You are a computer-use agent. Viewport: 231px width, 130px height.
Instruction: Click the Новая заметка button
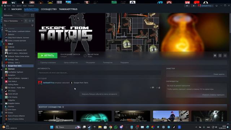(x=219, y=74)
